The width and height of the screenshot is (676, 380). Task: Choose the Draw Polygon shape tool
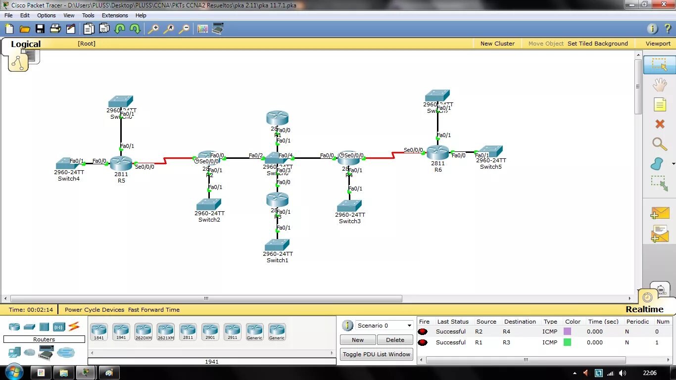[x=657, y=164]
